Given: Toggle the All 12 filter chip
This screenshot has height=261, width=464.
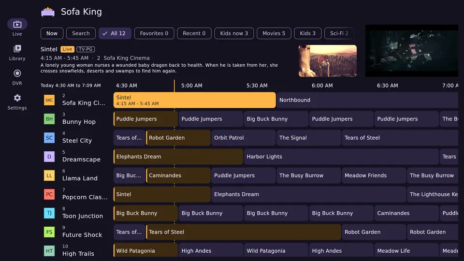Looking at the screenshot, I should pyautogui.click(x=115, y=33).
